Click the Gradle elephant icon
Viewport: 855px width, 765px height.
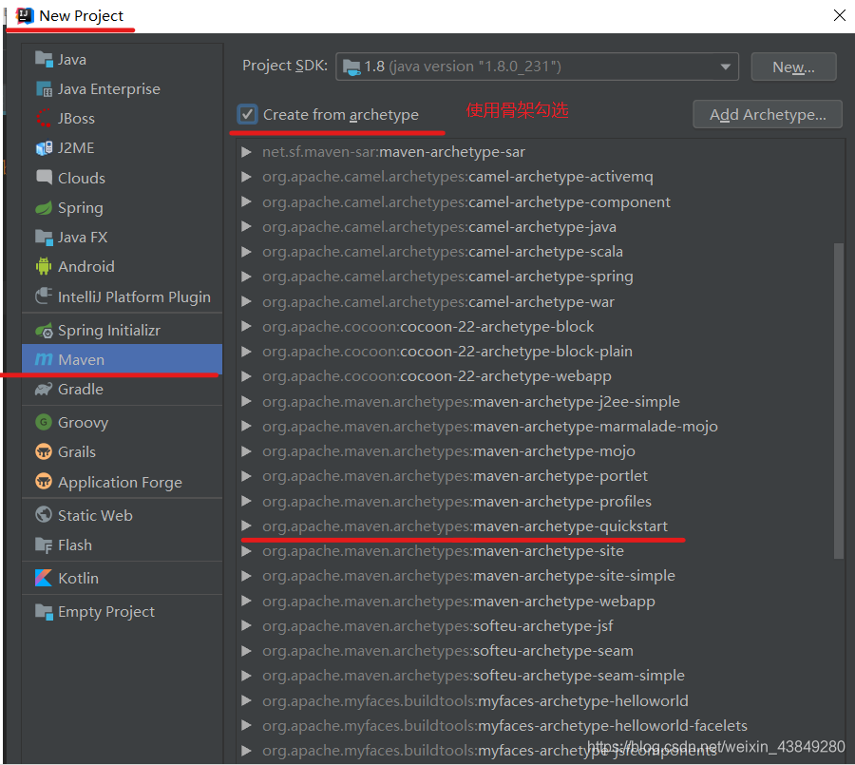(44, 389)
